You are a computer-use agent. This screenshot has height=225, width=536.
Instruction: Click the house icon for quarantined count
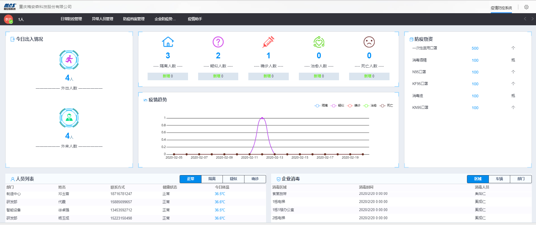click(168, 42)
